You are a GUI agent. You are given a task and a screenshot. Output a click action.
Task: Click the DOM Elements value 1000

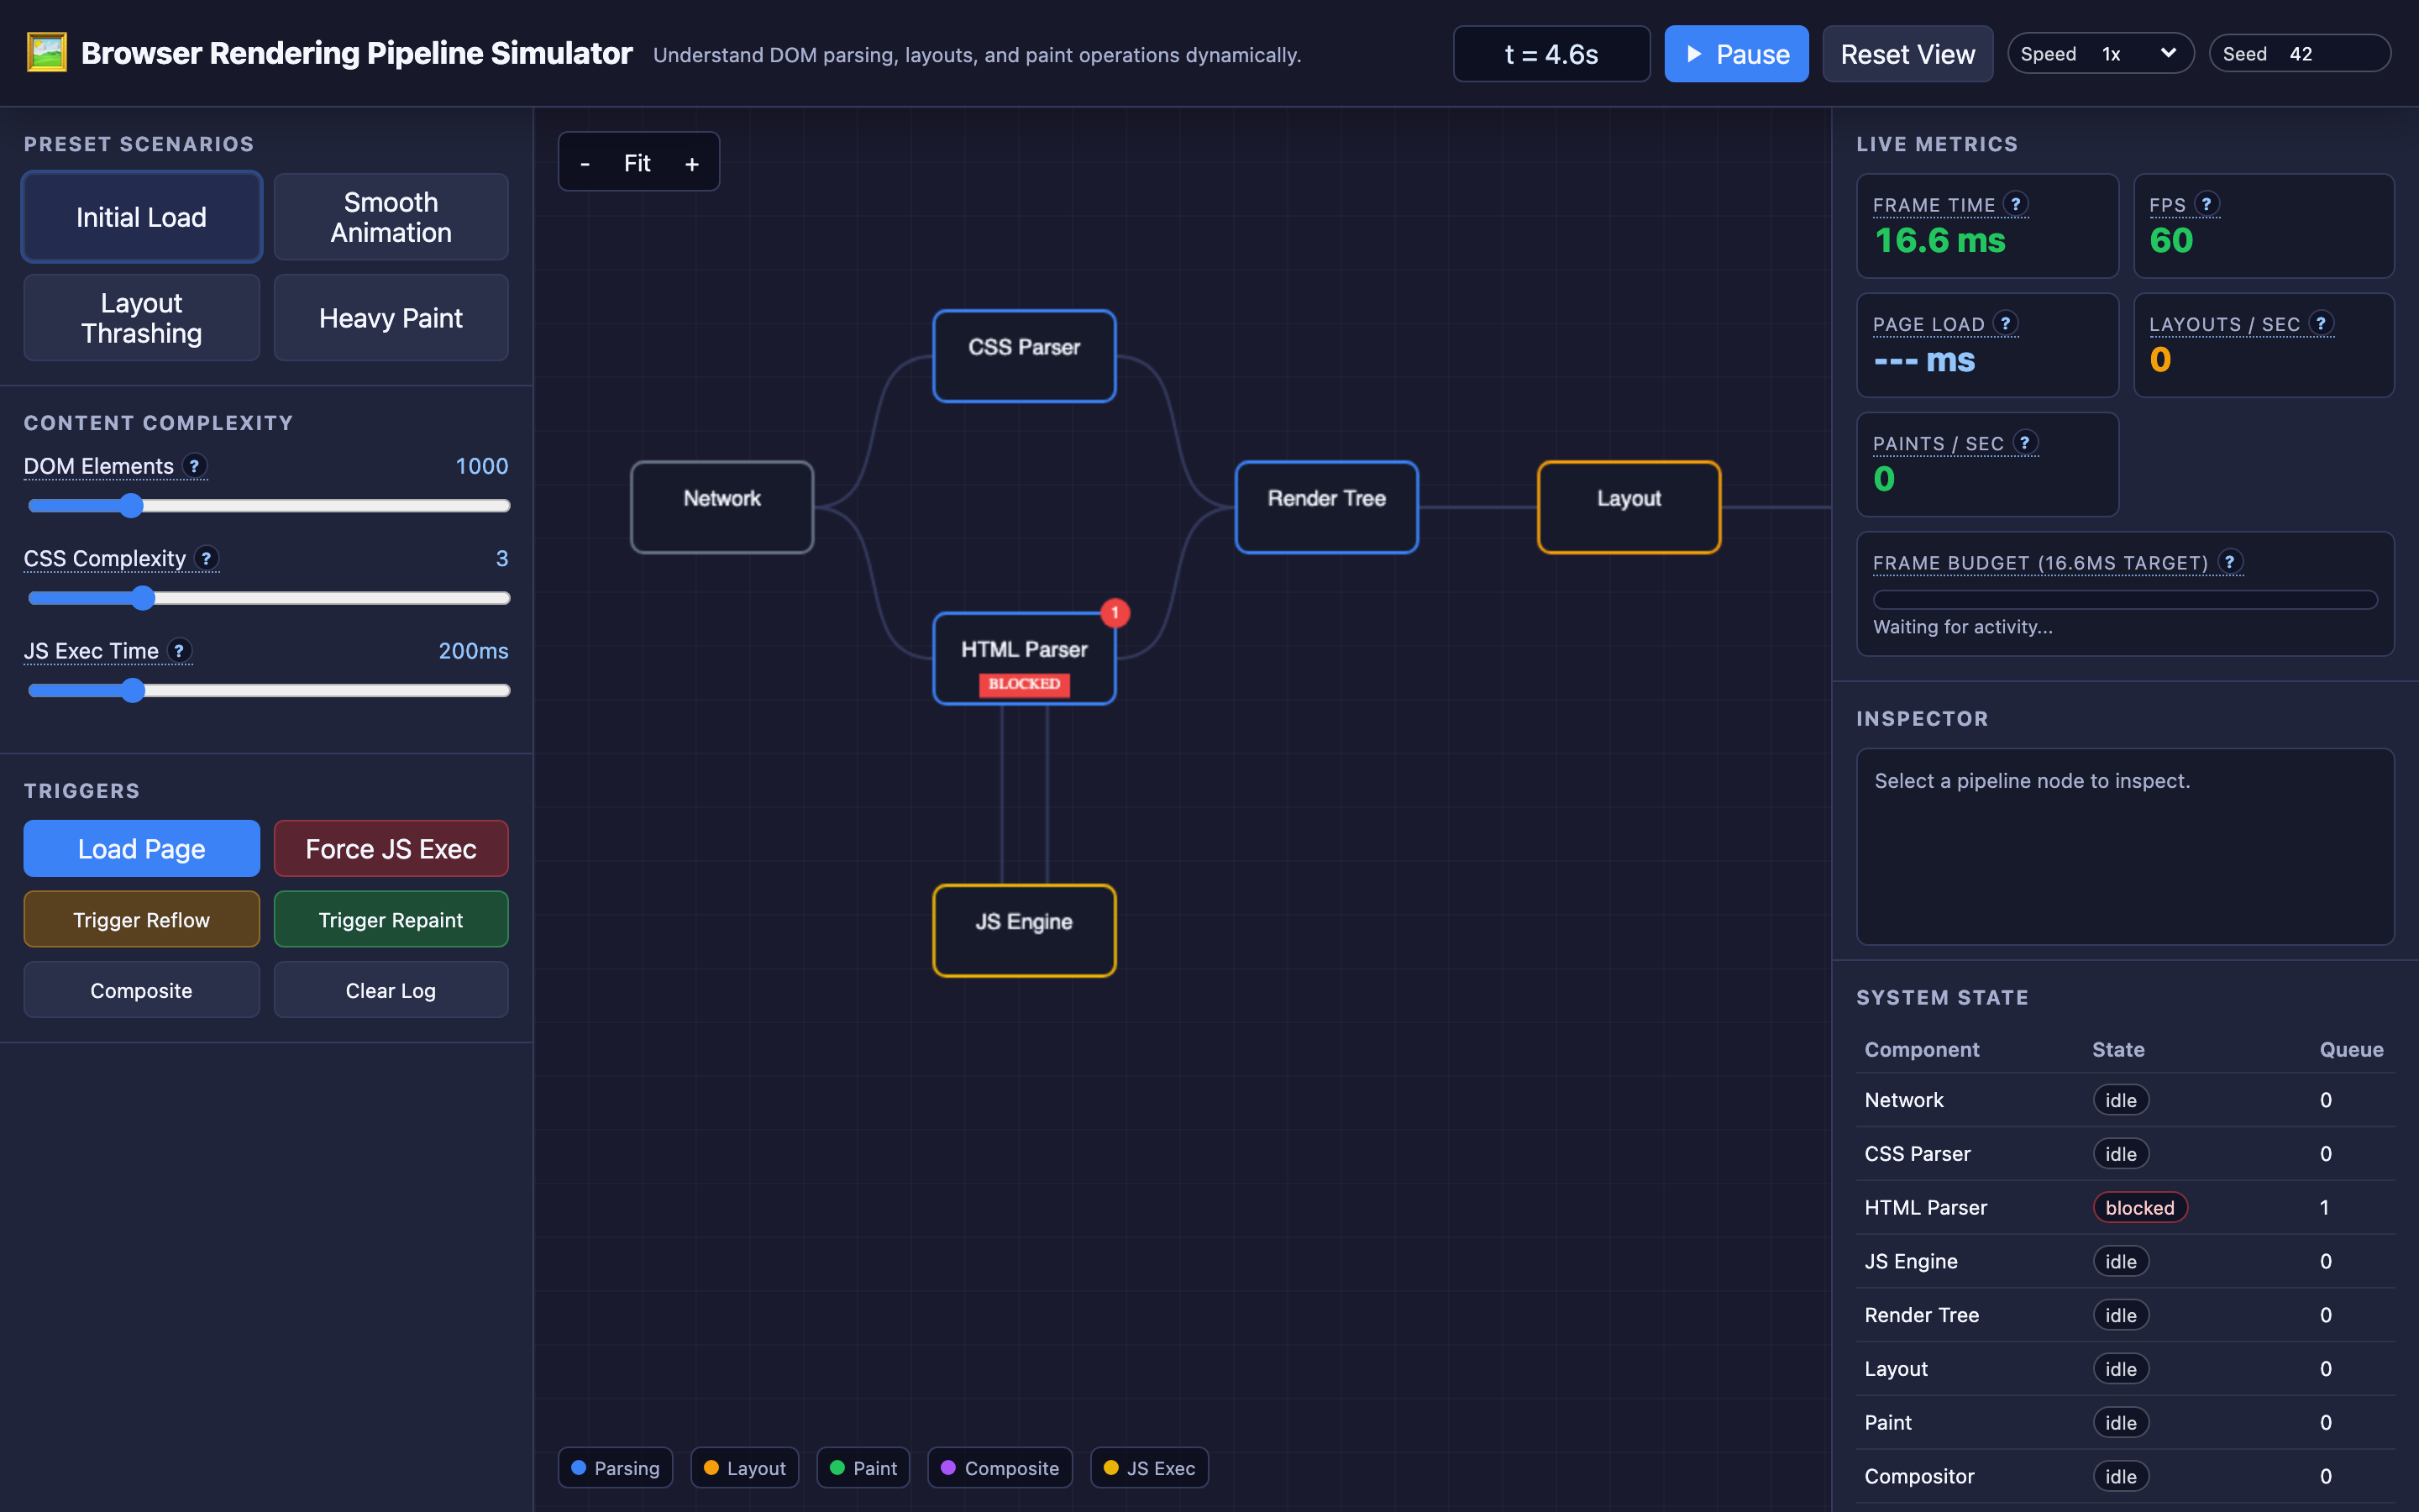(x=482, y=466)
